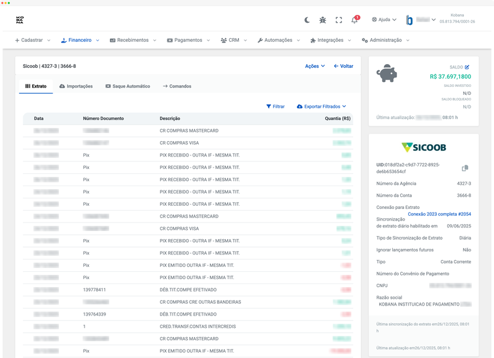Open the Exportar Filtrados dropdown

coord(321,107)
